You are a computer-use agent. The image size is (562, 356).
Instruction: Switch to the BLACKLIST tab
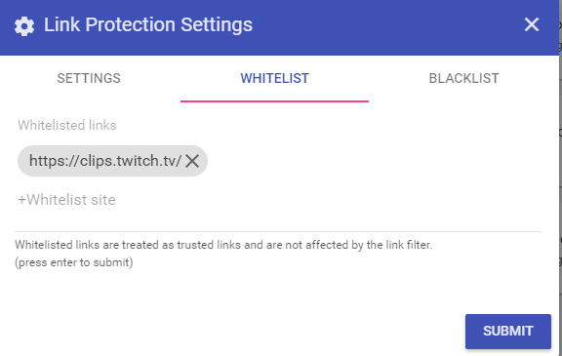point(463,78)
